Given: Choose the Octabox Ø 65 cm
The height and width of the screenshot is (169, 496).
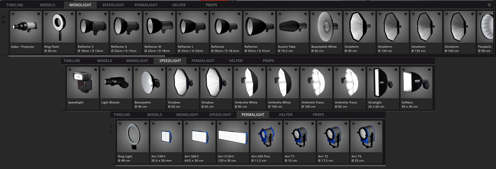Looking at the screenshot, I should [216, 88].
